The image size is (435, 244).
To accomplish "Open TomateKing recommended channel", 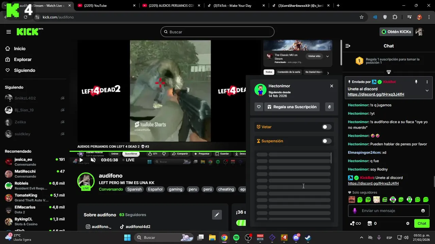I will coord(35,198).
